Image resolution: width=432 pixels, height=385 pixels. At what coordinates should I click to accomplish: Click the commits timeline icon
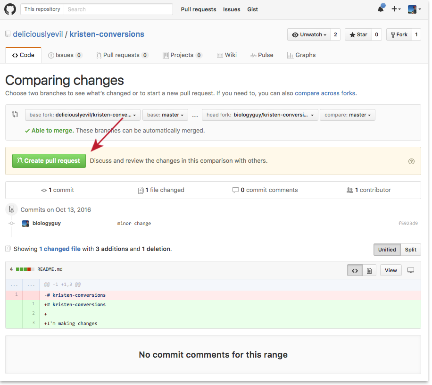coord(12,209)
